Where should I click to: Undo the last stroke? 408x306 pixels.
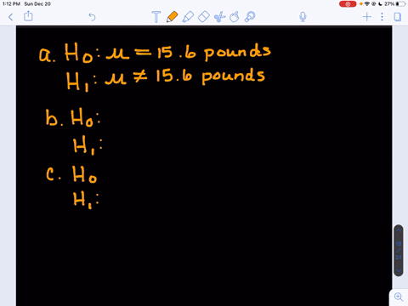[x=92, y=17]
